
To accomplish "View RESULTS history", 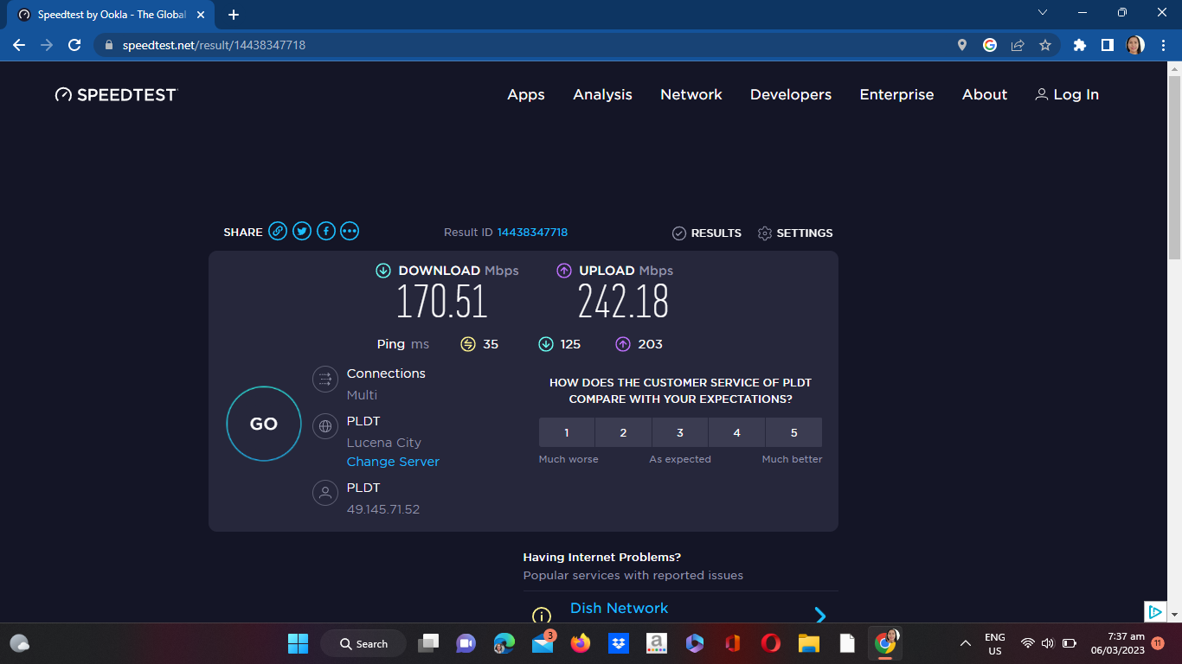I will 707,233.
